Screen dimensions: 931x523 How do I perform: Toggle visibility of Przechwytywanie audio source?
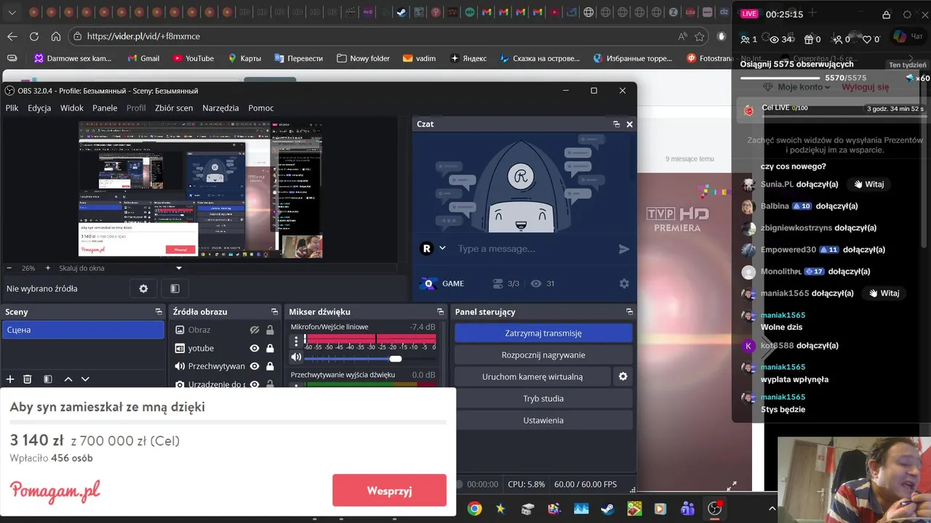point(255,366)
